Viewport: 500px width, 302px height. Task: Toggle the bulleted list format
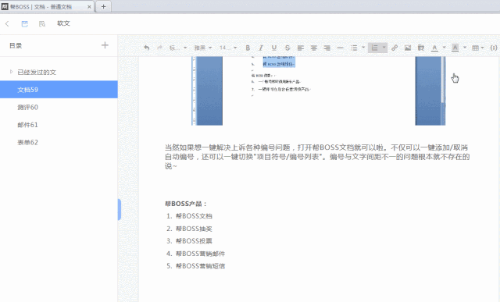(x=354, y=48)
